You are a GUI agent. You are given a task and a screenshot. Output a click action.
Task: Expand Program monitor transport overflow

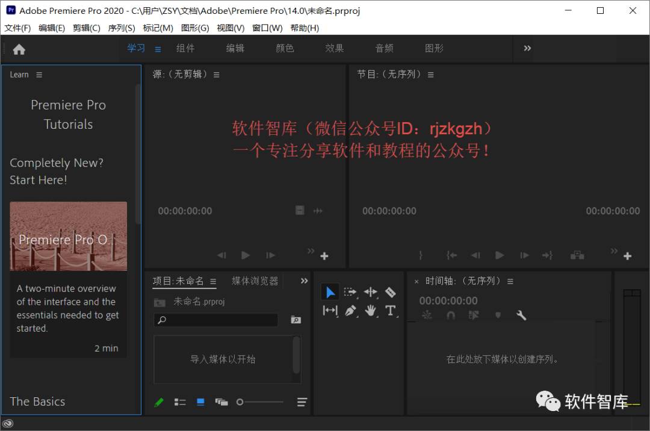point(614,251)
